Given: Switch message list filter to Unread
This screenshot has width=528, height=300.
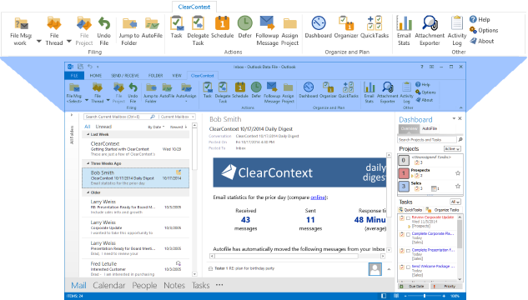Looking at the screenshot, I should [x=103, y=127].
